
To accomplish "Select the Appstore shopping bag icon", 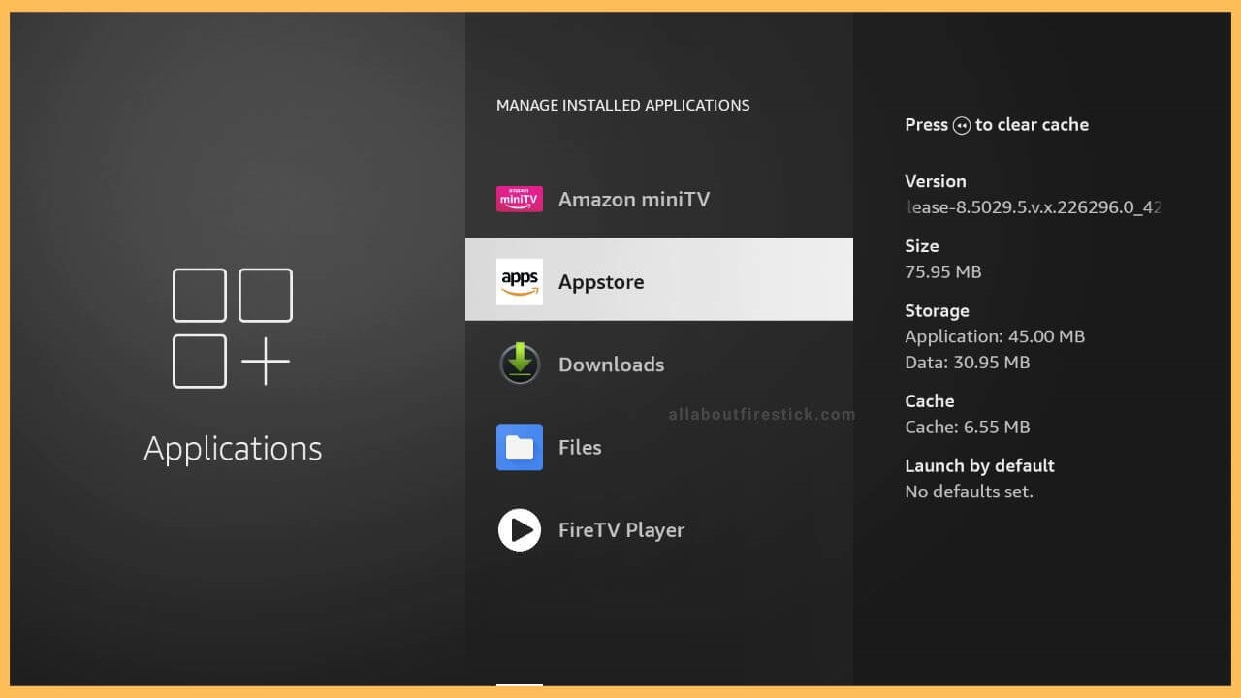I will tap(520, 281).
